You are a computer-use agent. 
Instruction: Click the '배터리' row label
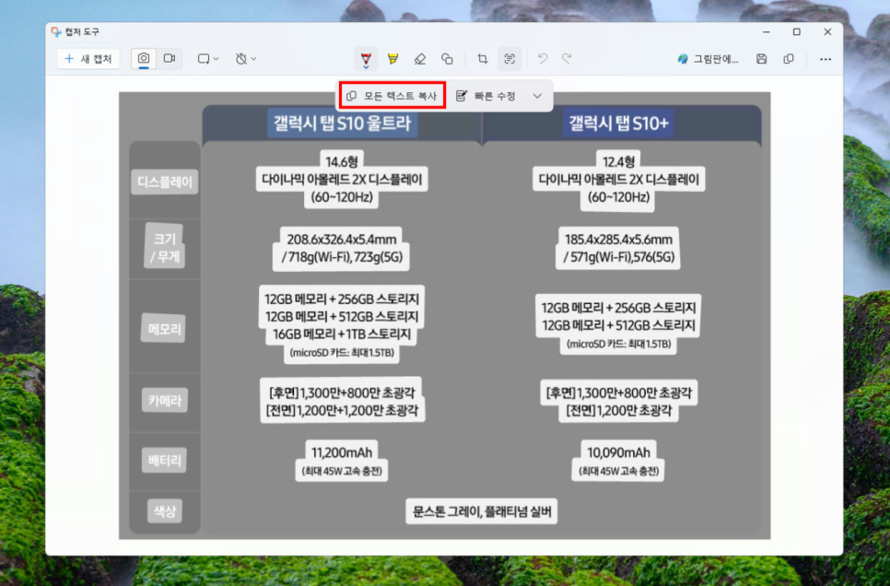(x=165, y=460)
